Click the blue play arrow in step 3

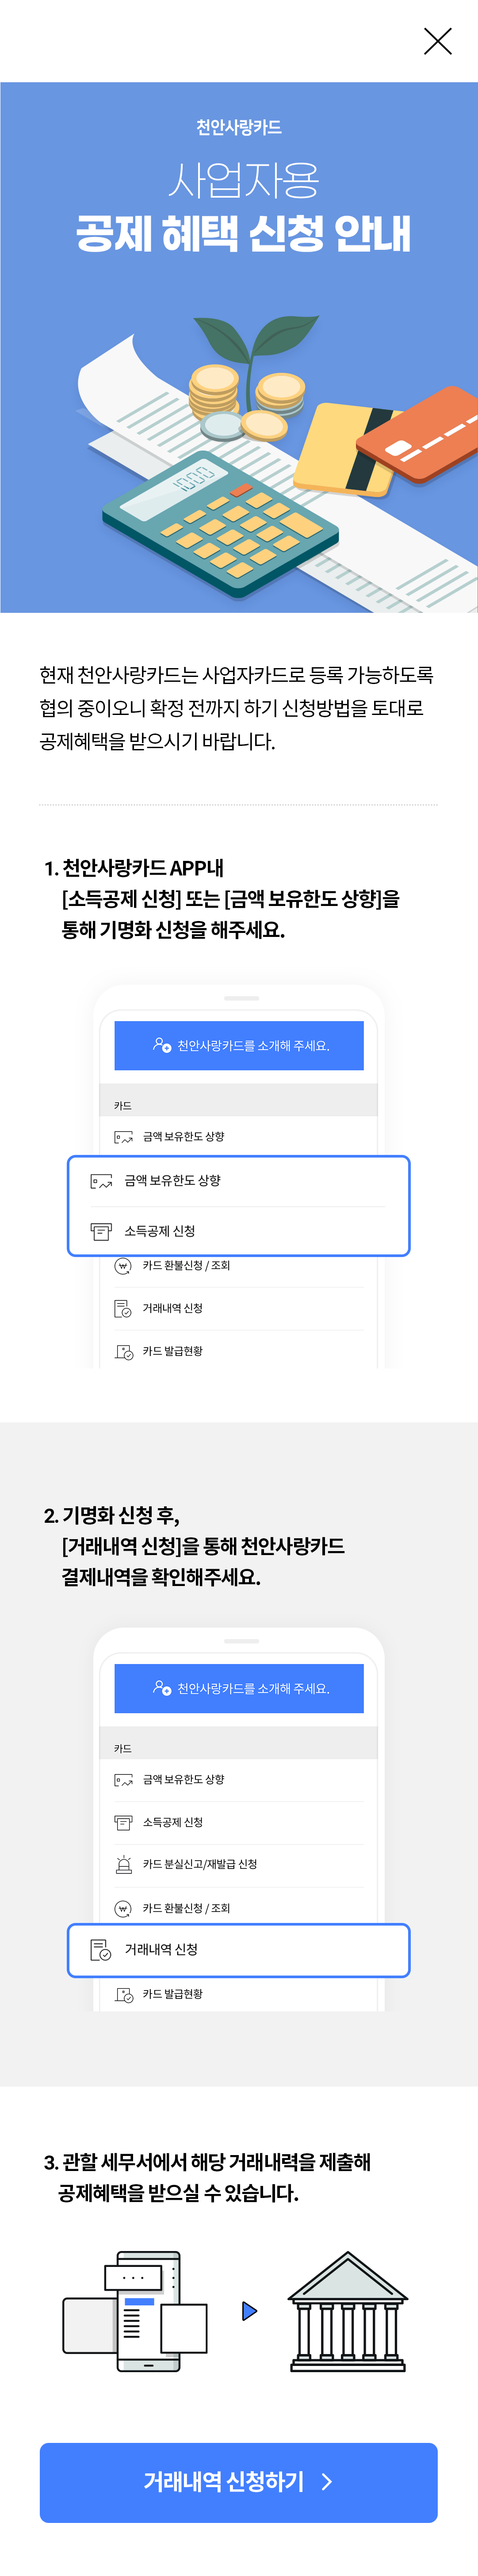pos(249,2311)
